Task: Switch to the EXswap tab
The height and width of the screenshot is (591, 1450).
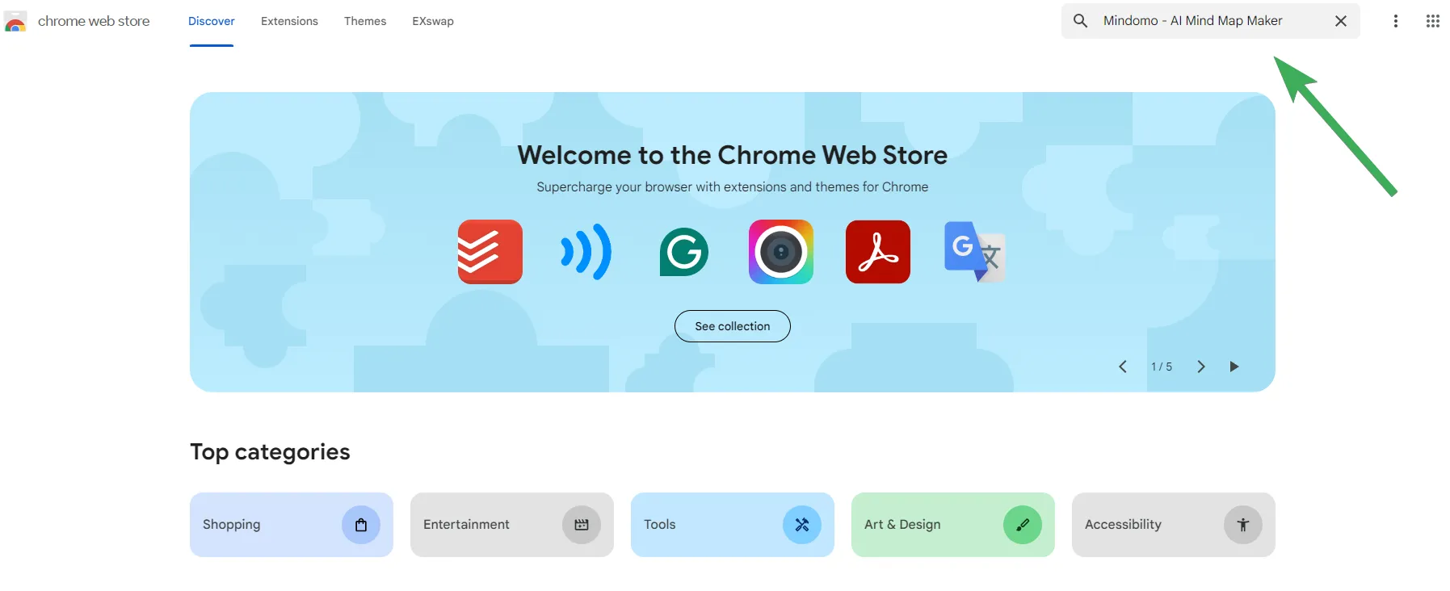Action: coord(433,22)
